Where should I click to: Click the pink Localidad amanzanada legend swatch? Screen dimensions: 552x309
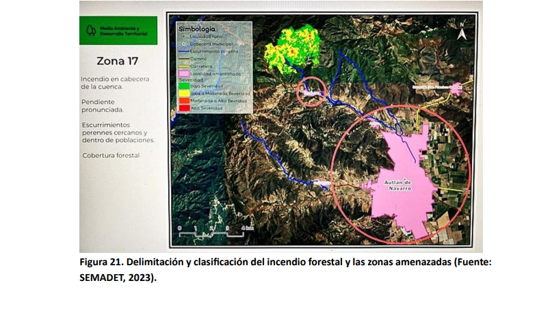pos(183,73)
